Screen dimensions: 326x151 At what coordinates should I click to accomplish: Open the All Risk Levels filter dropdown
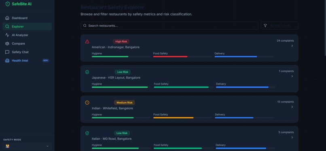click(x=279, y=26)
